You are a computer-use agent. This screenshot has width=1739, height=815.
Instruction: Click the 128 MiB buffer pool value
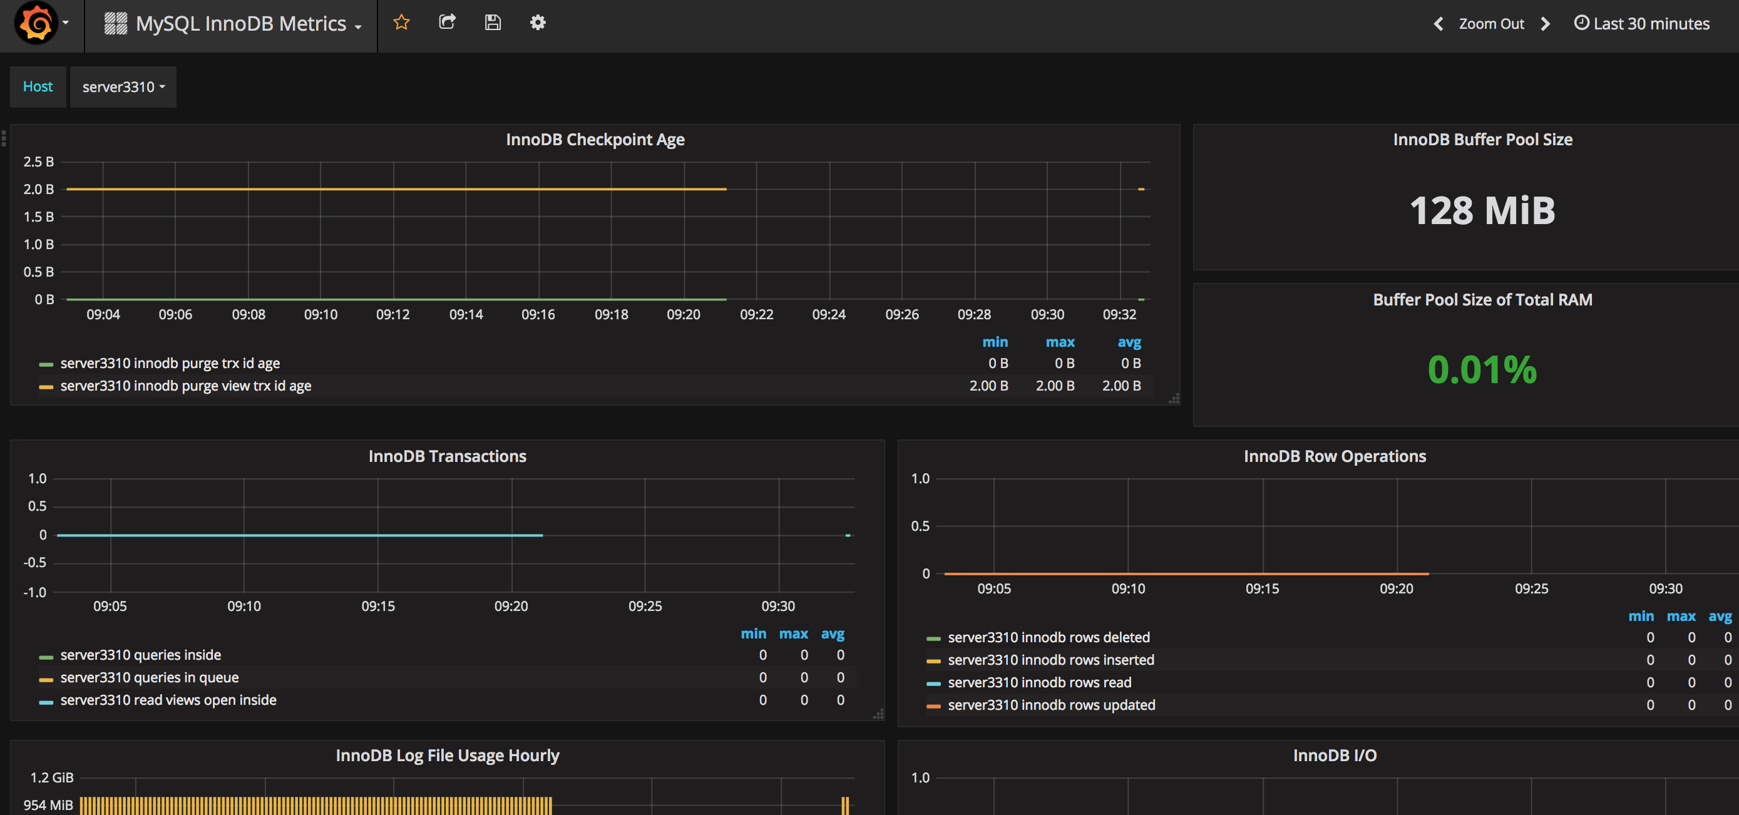coord(1482,211)
